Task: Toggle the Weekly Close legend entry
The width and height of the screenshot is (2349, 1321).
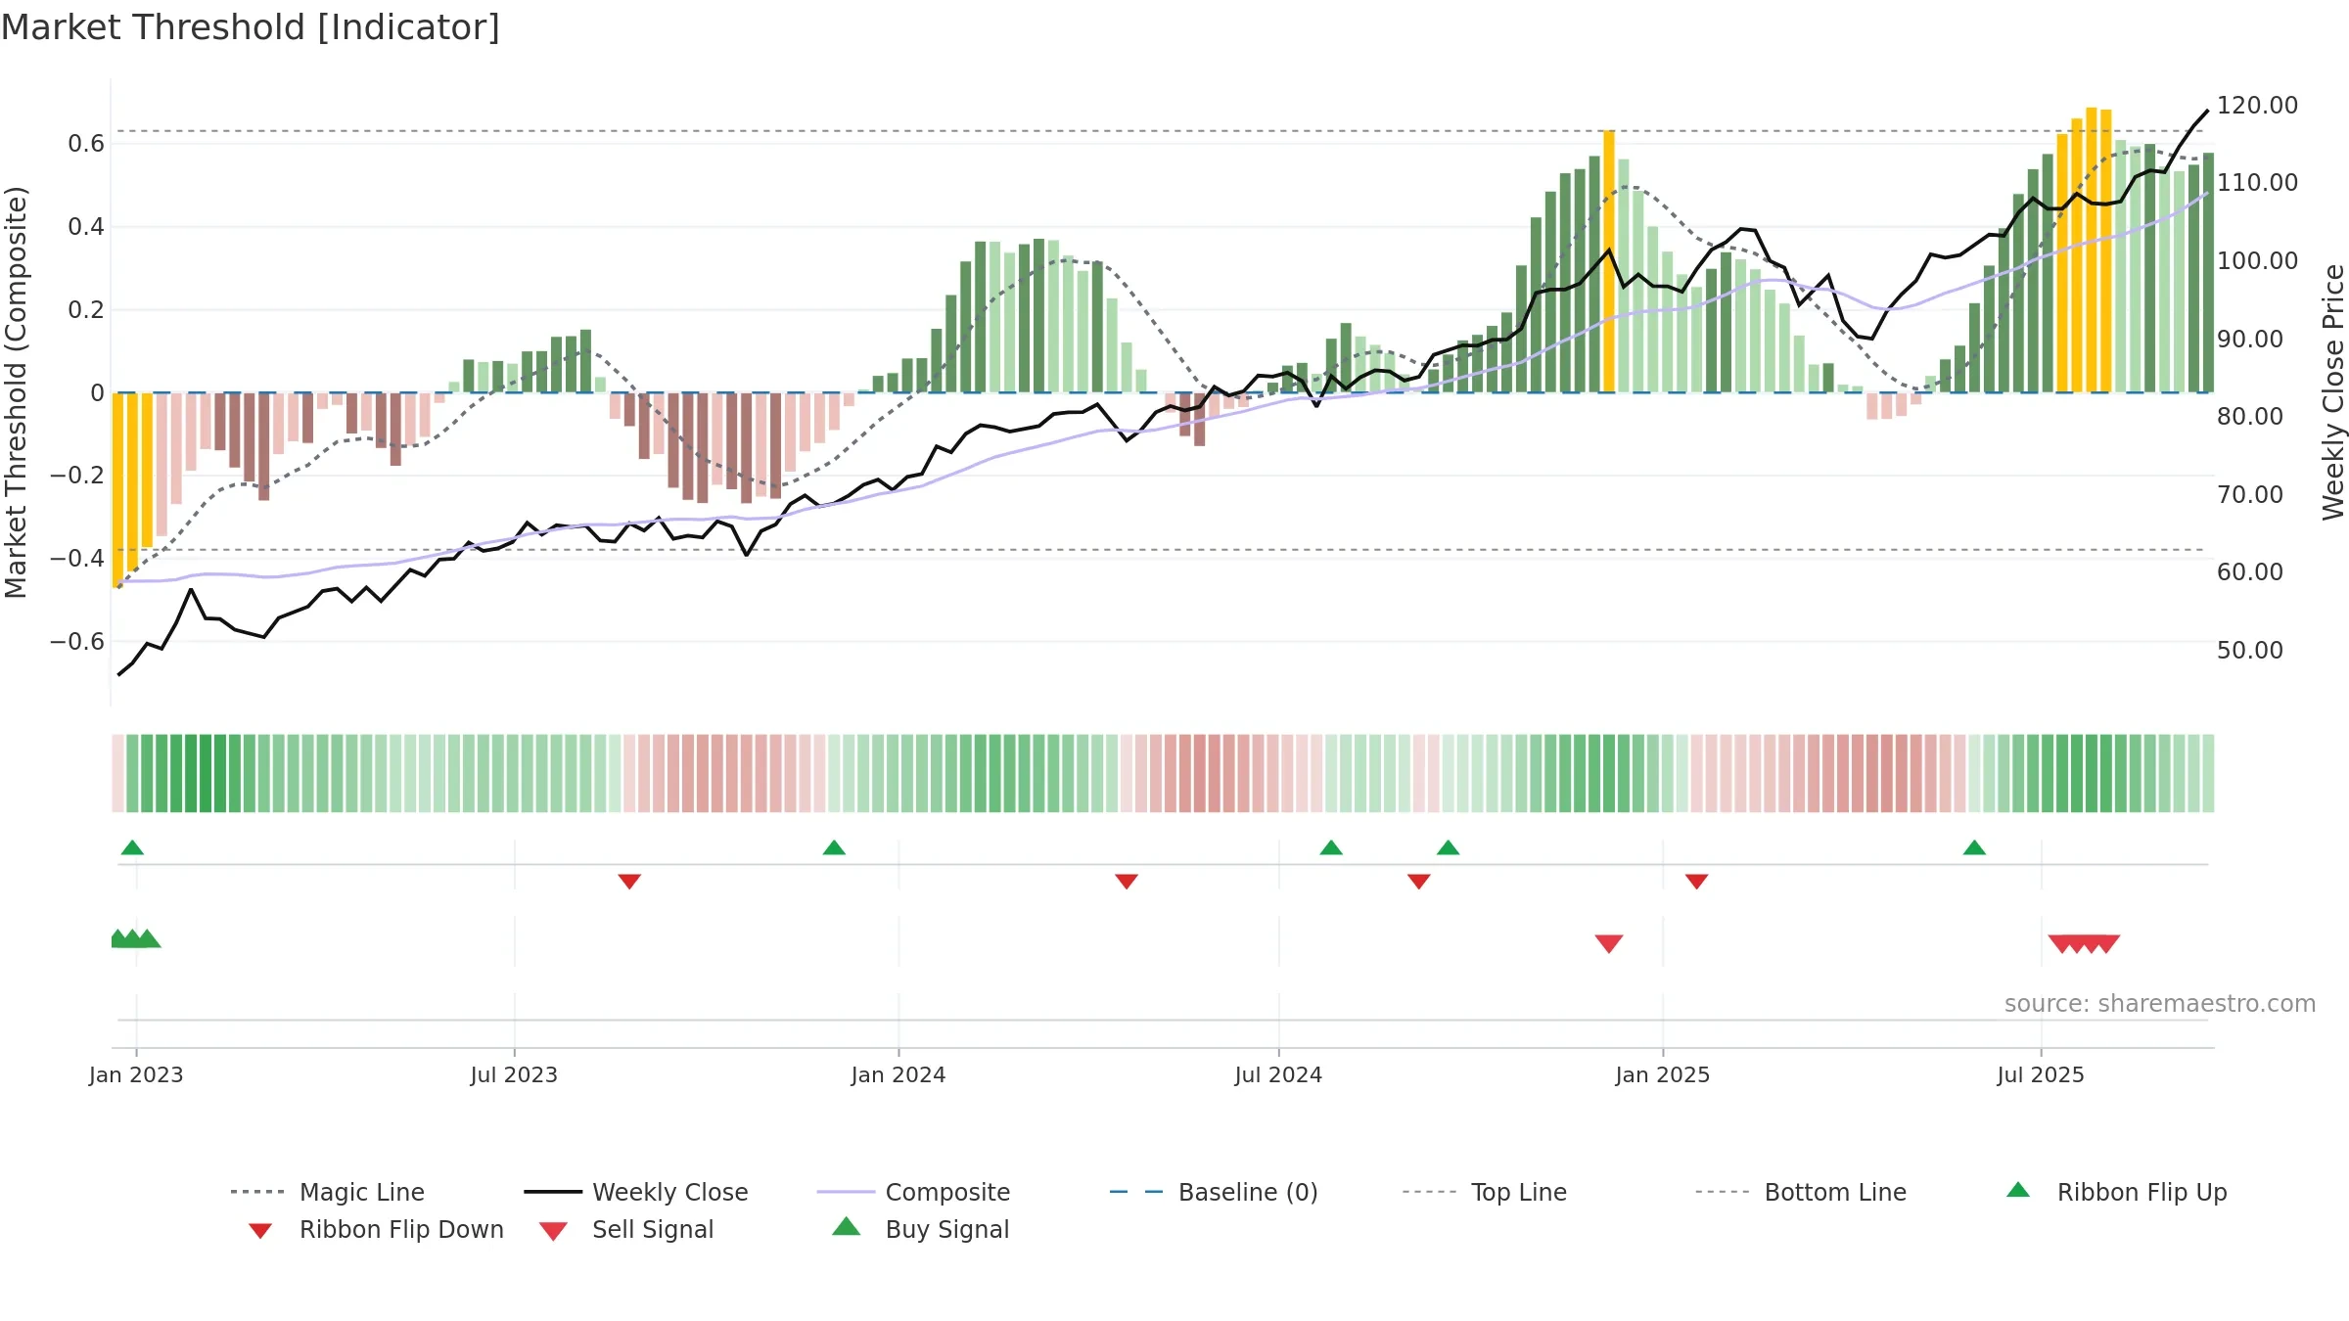Action: pyautogui.click(x=635, y=1192)
